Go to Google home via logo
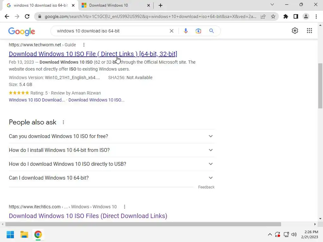 point(22,31)
